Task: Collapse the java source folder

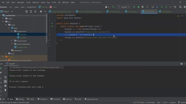Action: click(9, 28)
